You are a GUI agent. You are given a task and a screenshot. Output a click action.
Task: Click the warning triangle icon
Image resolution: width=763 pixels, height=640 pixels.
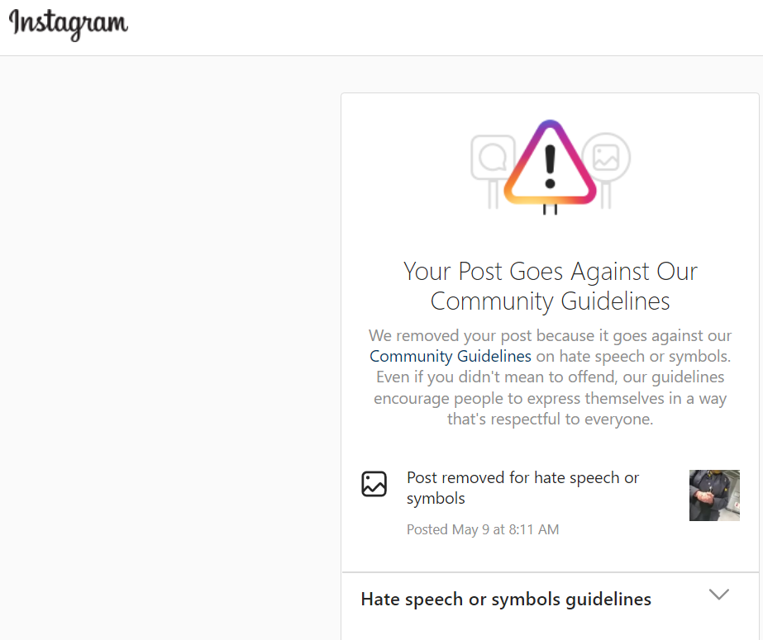click(x=550, y=164)
